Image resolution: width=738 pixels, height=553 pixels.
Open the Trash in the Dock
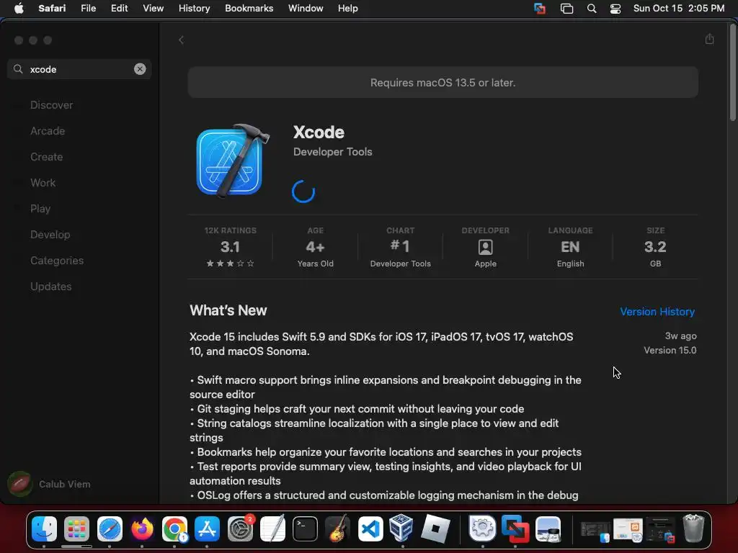click(693, 529)
